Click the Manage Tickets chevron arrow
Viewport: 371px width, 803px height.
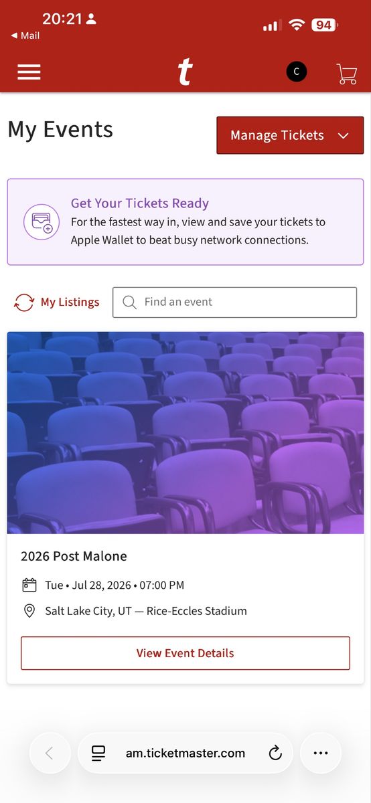point(344,136)
